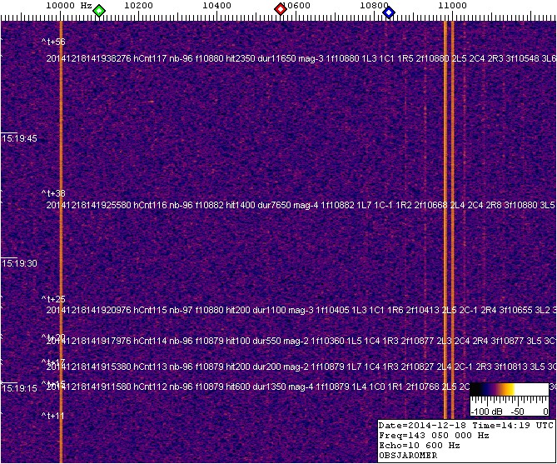Click the ^t+56 event marker
This screenshot has width=557, height=464.
(x=54, y=42)
